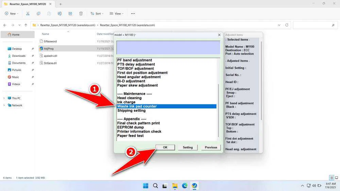Select PF band adjustment item
Viewport: 340px width, 191px height.
coord(135,60)
